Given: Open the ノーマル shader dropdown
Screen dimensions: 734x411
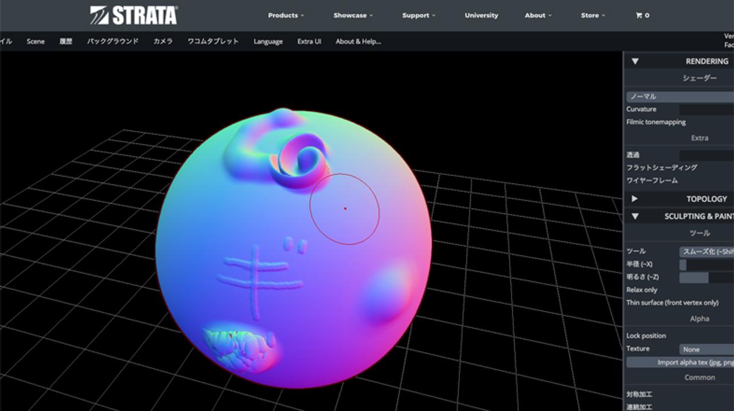Looking at the screenshot, I should (680, 96).
